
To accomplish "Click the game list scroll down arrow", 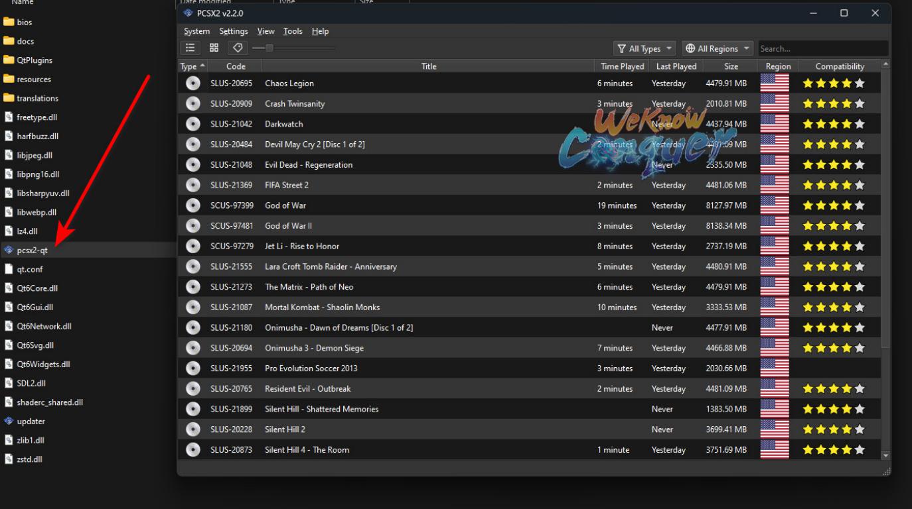I will 885,455.
